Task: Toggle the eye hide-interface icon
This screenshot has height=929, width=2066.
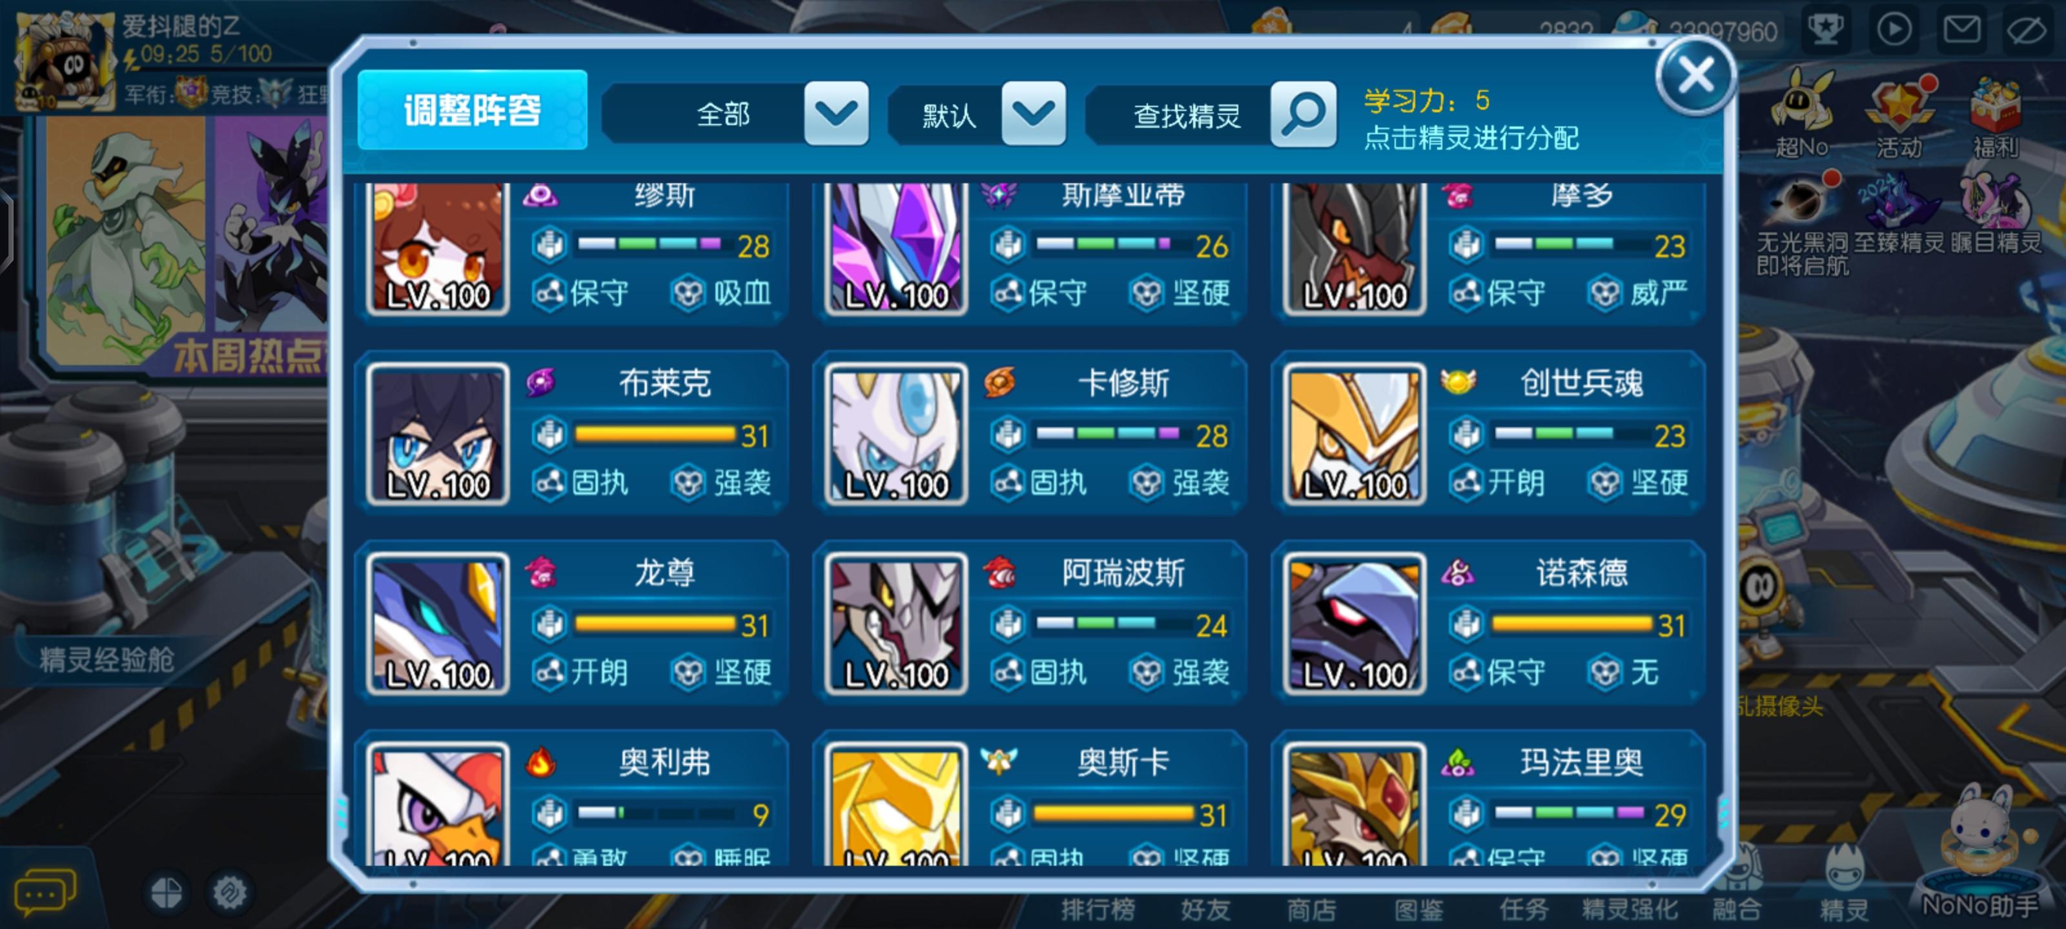Action: pyautogui.click(x=2027, y=30)
